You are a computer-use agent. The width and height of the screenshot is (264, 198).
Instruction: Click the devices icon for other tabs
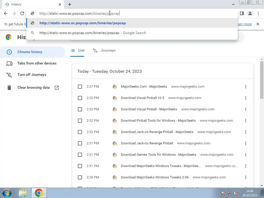pos(9,63)
